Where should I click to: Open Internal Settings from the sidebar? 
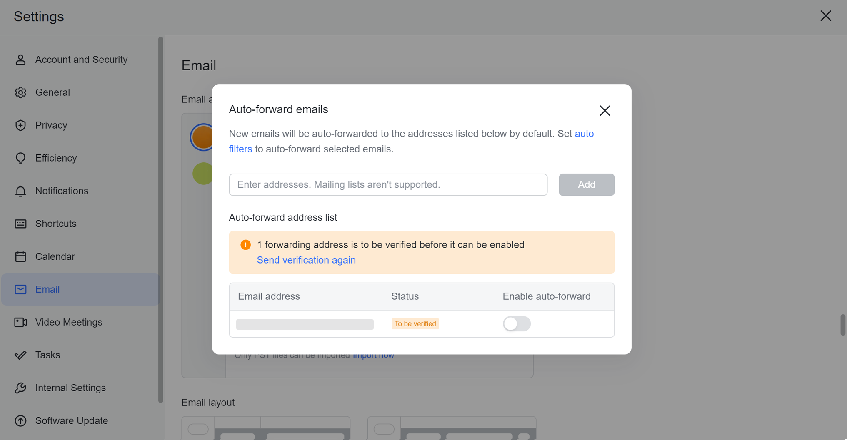pyautogui.click(x=70, y=388)
